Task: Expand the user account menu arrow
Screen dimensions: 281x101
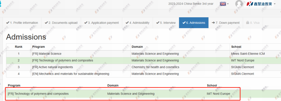Action: pos(275,4)
